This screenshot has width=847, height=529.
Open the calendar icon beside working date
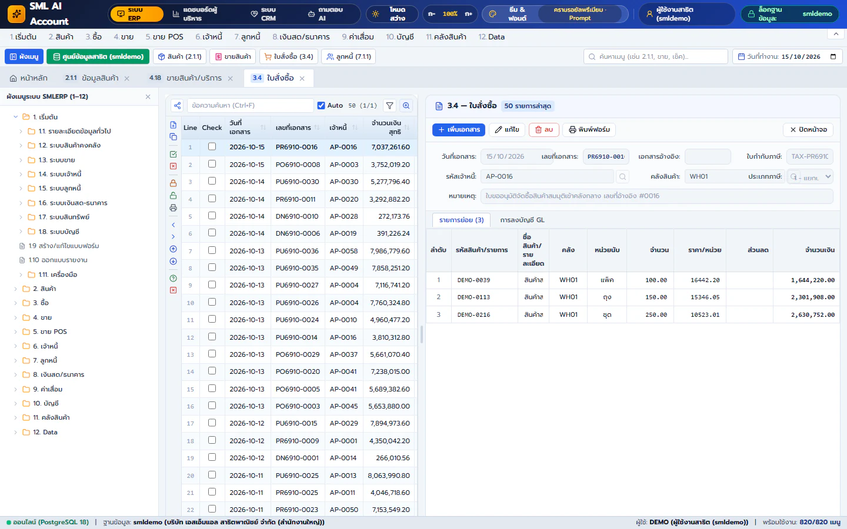pos(833,57)
